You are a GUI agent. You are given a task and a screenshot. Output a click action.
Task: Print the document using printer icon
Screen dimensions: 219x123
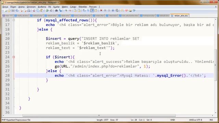point(29,11)
